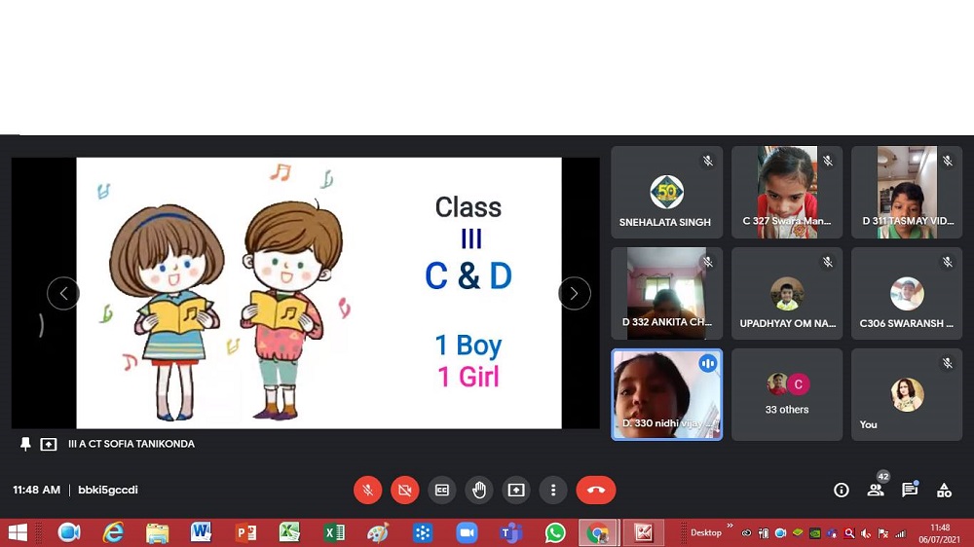Open the Activities panel

click(x=944, y=491)
